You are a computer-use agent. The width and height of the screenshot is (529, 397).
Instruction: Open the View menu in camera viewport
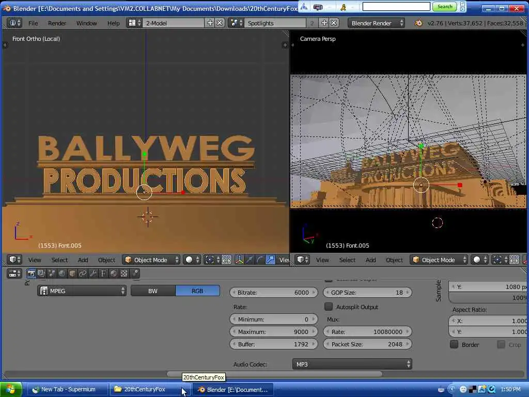coord(322,259)
